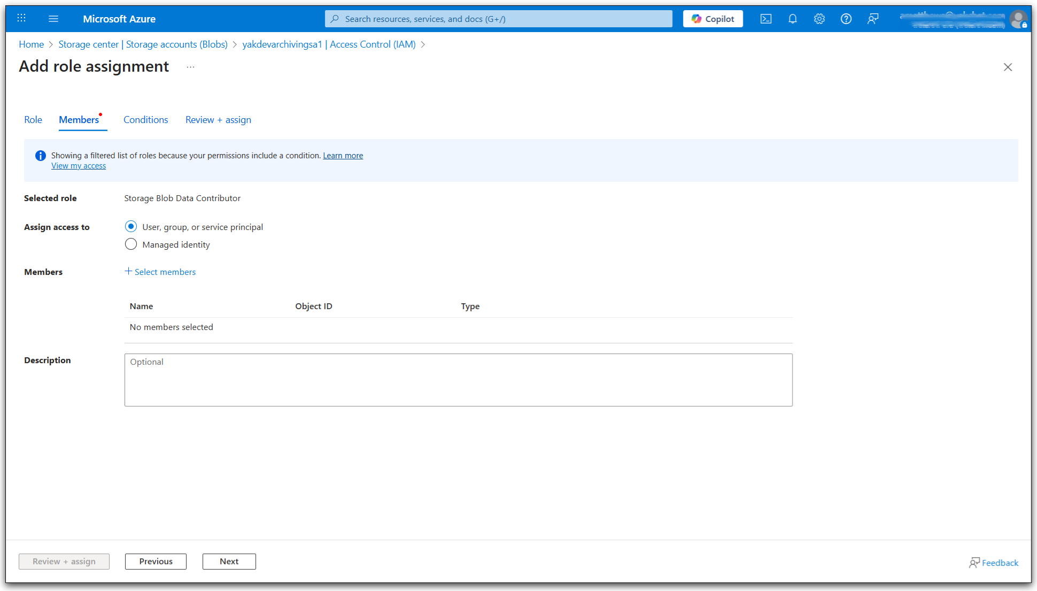Click the resource search box

tap(498, 19)
